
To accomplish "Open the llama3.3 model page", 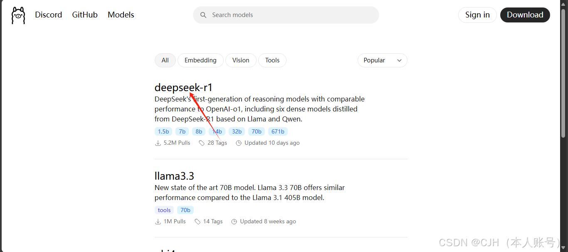I will click(174, 176).
